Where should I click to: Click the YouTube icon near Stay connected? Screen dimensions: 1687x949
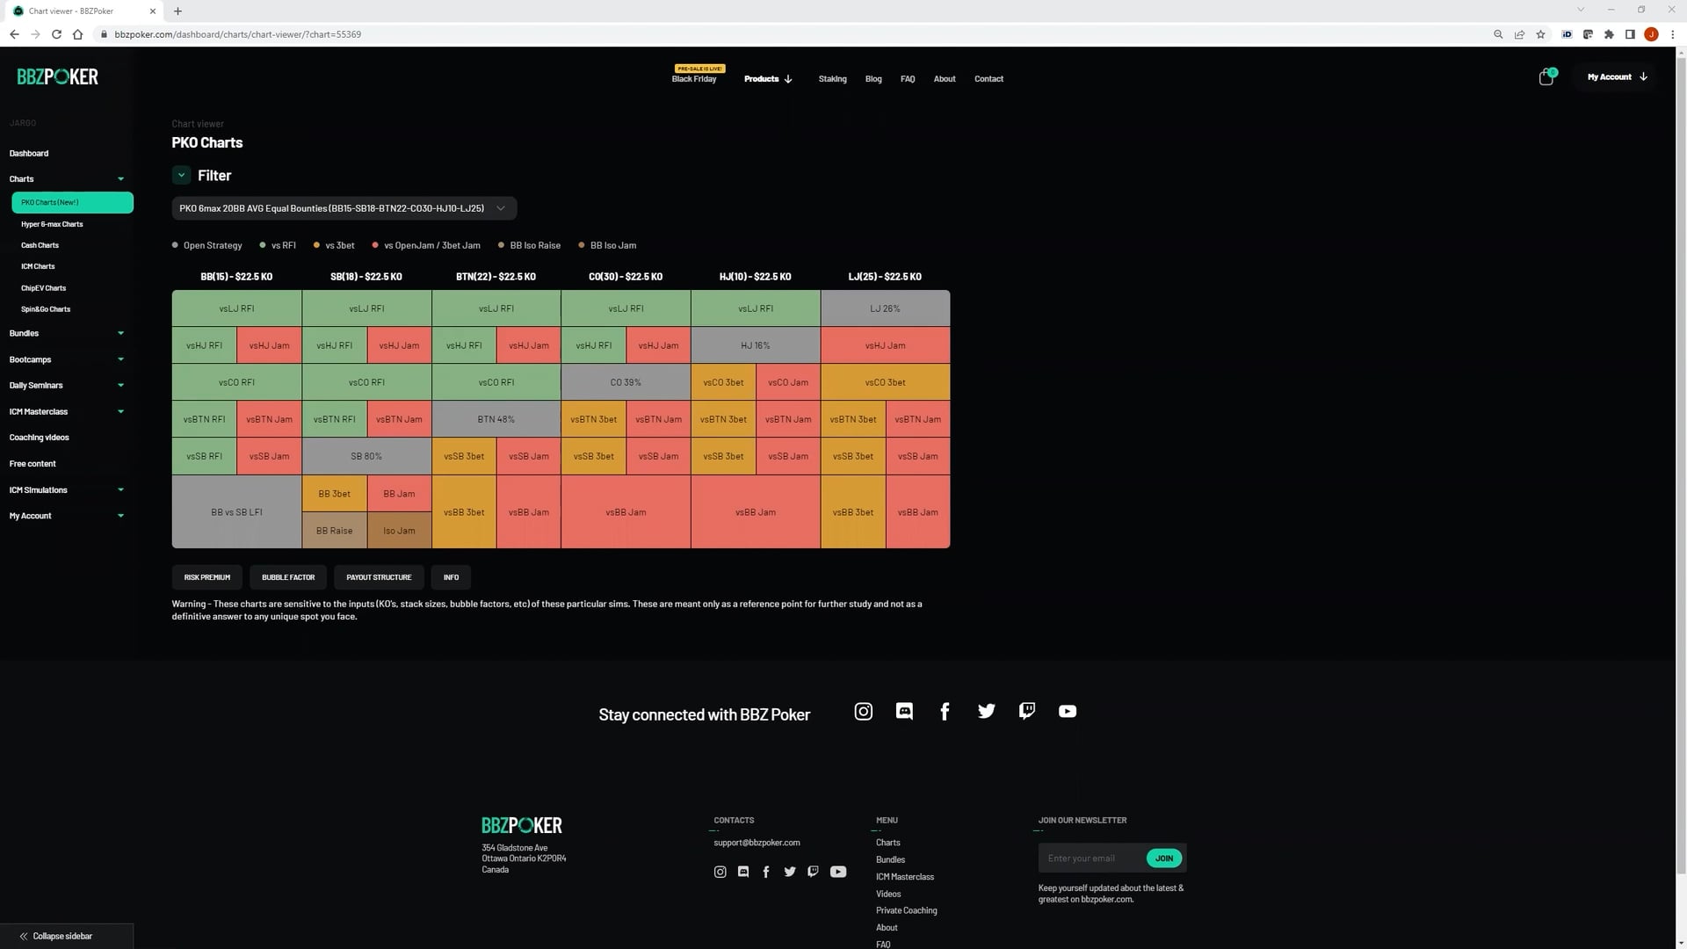pyautogui.click(x=1067, y=711)
